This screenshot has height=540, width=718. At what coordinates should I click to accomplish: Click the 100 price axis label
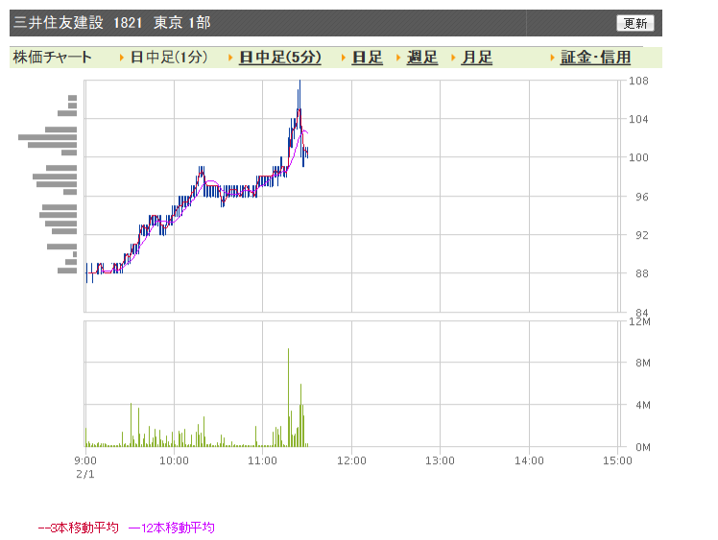point(638,158)
